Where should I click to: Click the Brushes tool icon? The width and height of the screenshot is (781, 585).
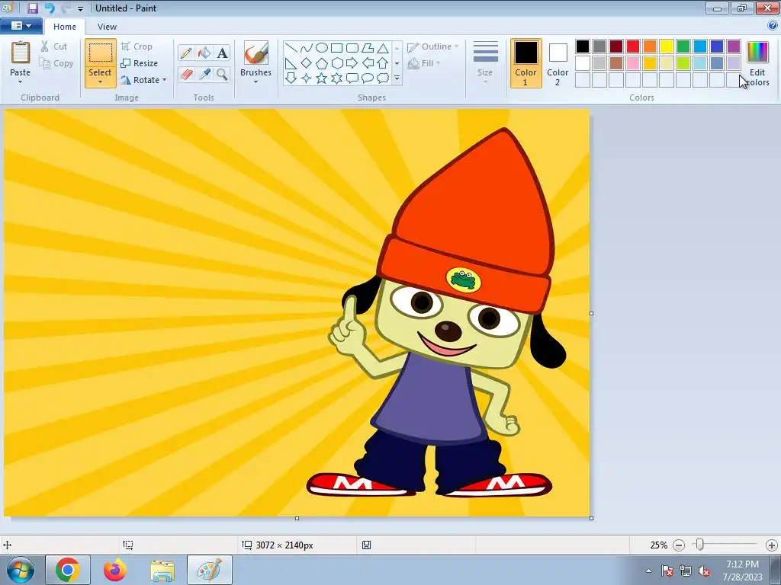click(x=256, y=53)
